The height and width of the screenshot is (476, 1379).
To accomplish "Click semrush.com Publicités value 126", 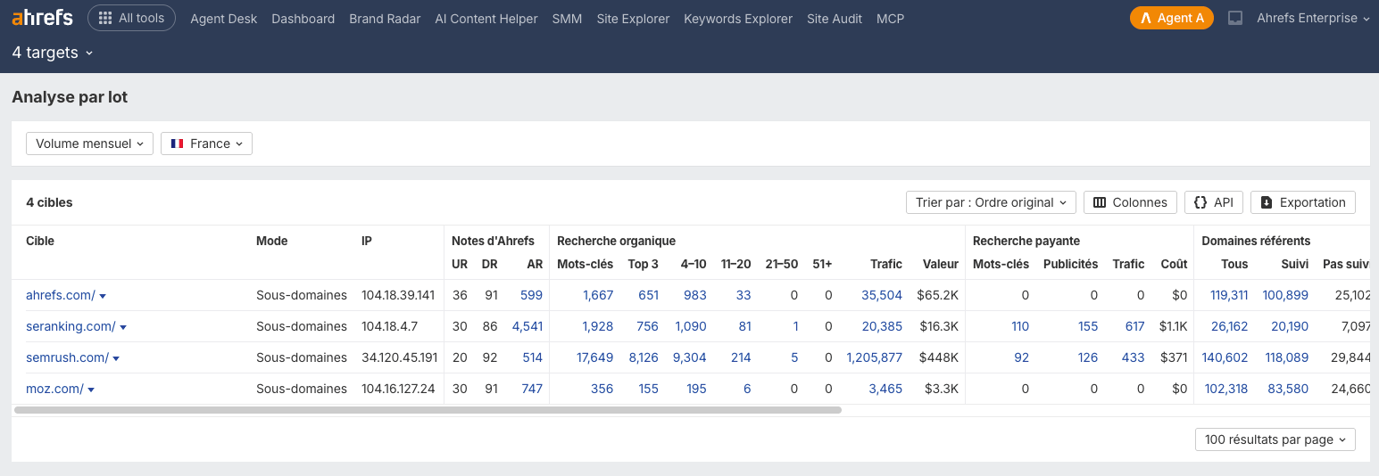I will 1088,357.
